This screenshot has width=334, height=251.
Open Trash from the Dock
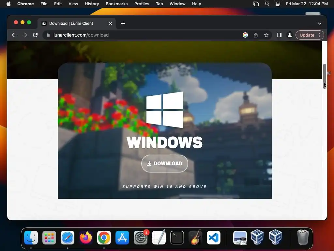point(303,237)
